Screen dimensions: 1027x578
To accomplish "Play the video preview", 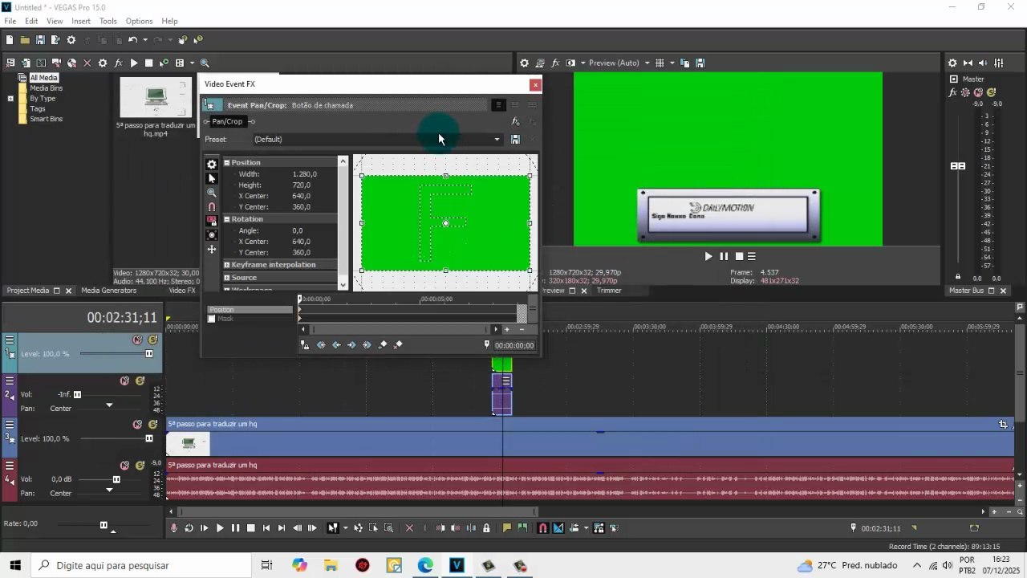I will (x=708, y=257).
